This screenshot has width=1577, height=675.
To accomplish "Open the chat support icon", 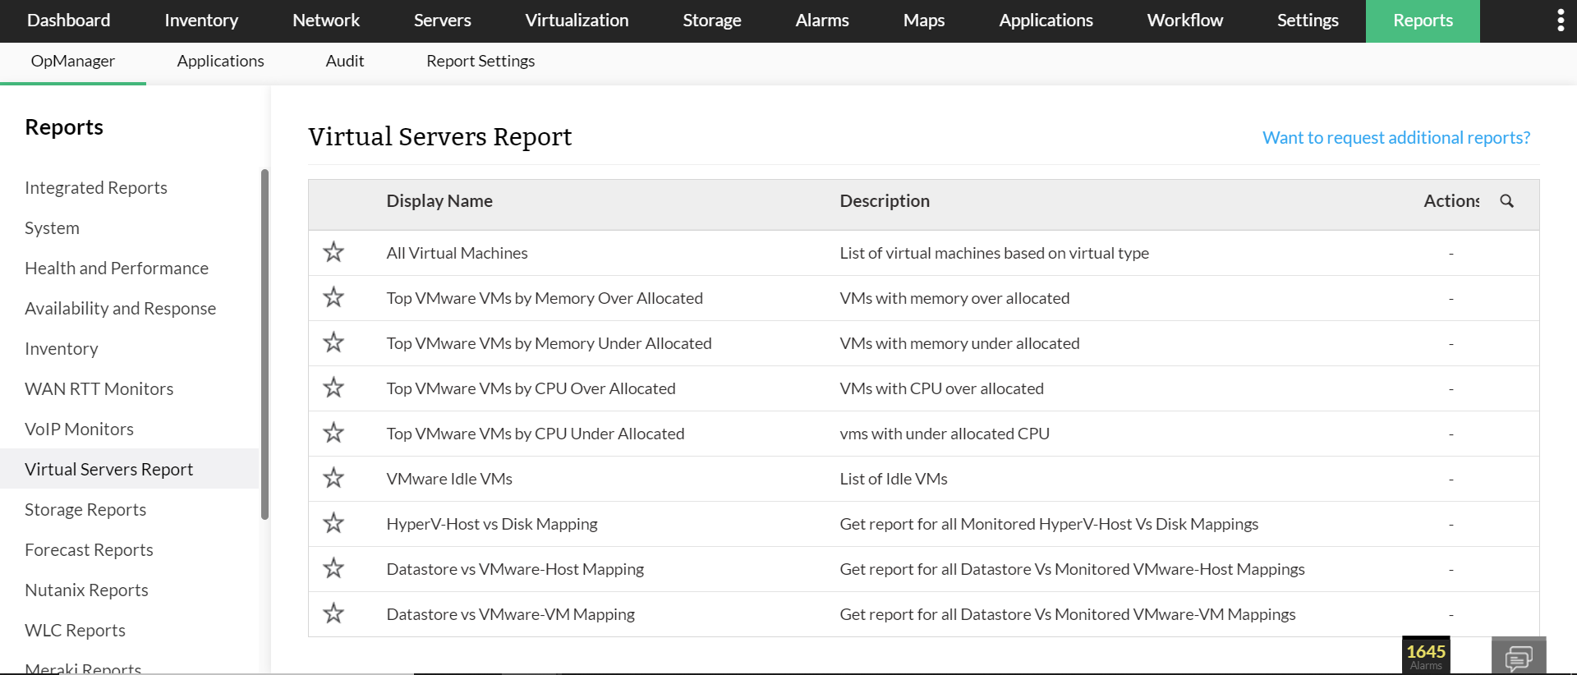I will [x=1518, y=657].
